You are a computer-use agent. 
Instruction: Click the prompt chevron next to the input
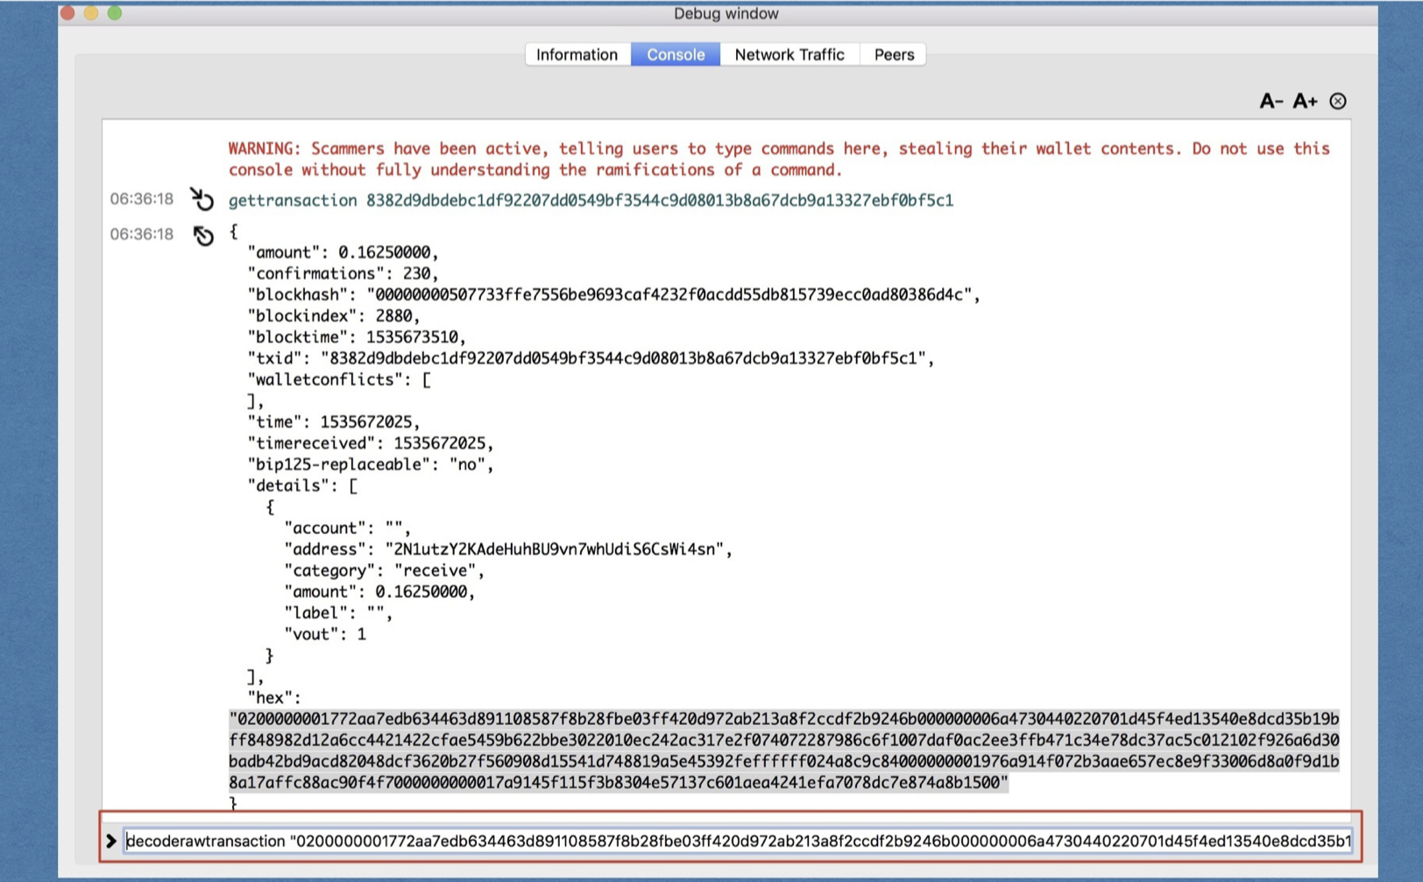[111, 841]
